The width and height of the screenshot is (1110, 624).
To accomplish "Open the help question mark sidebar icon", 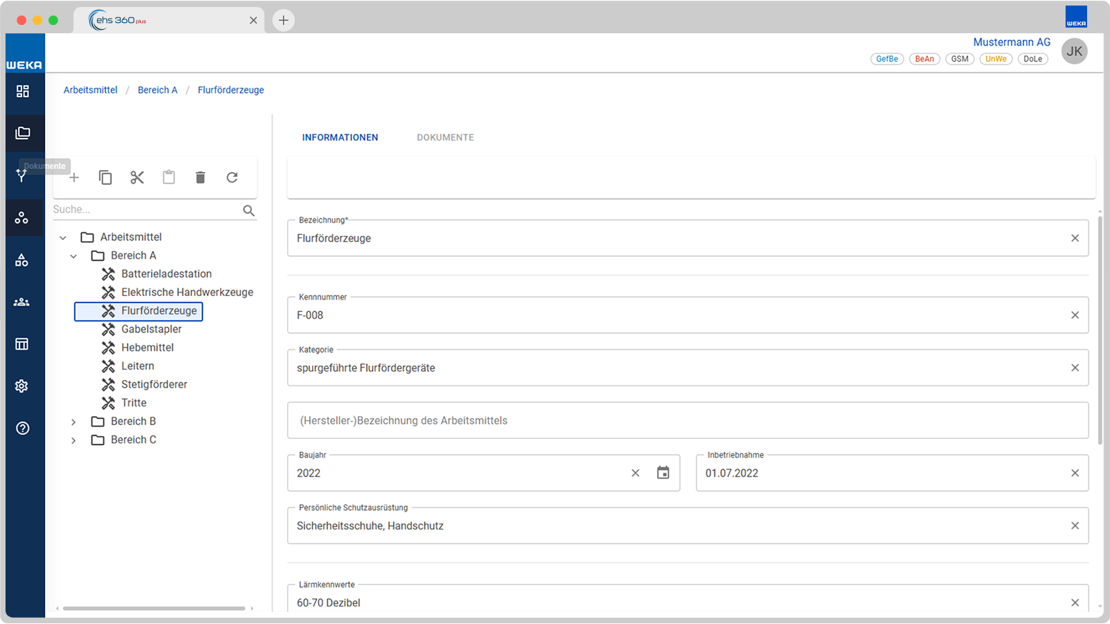I will [x=23, y=428].
